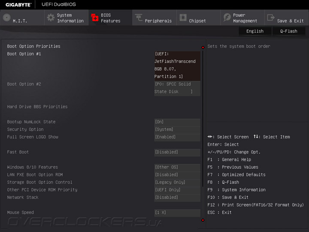
Task: Click the 'Enter: Select' help line
Action: click(223, 144)
